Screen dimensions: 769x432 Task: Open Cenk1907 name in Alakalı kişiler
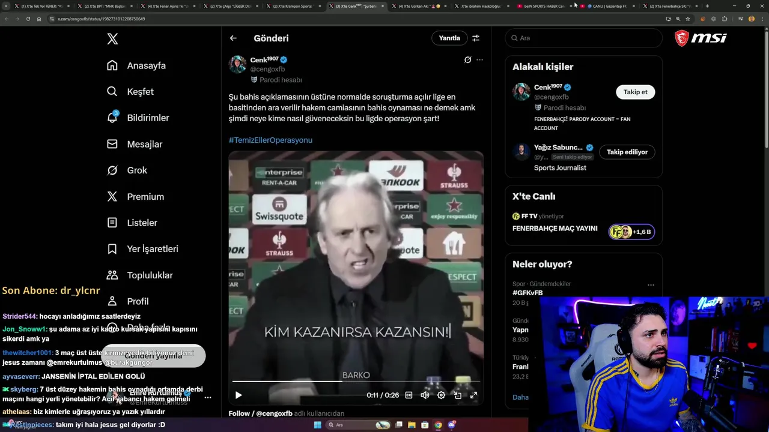point(548,87)
